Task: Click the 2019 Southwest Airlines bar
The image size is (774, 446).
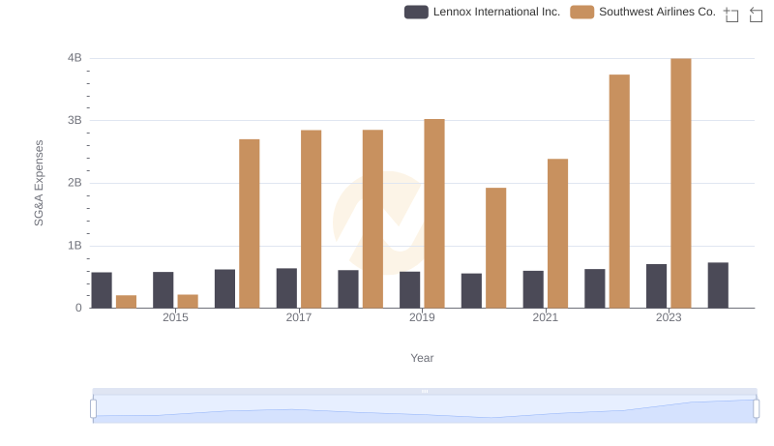Action: 434,213
